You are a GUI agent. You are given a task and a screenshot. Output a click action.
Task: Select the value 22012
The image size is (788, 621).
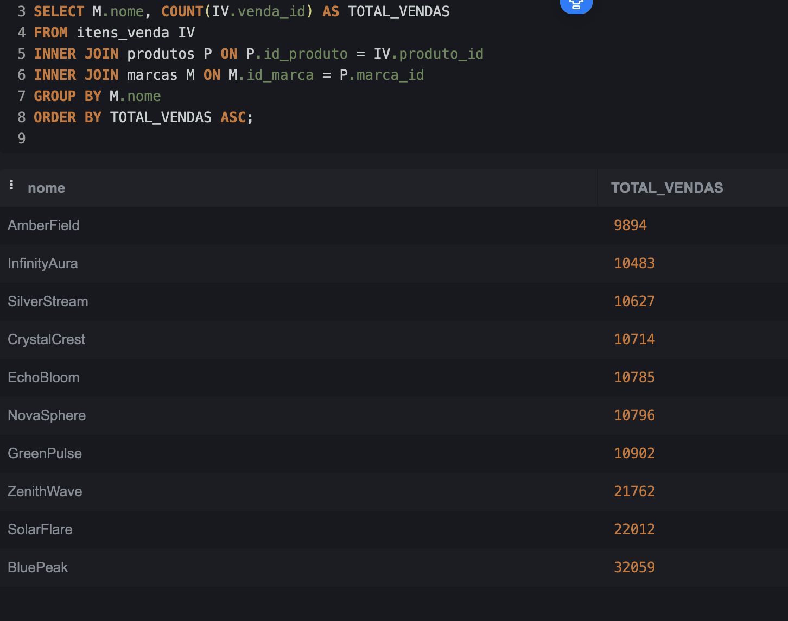point(634,529)
